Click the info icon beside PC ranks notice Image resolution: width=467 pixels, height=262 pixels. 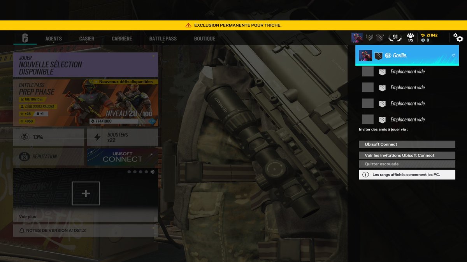coord(365,175)
